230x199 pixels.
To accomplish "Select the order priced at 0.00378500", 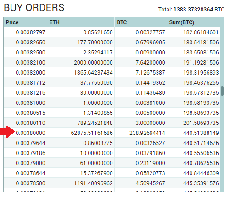I will click(112, 183).
